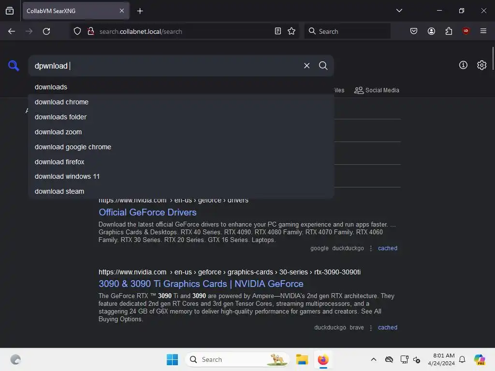Close the CollabVM SearXNG tab

click(122, 11)
